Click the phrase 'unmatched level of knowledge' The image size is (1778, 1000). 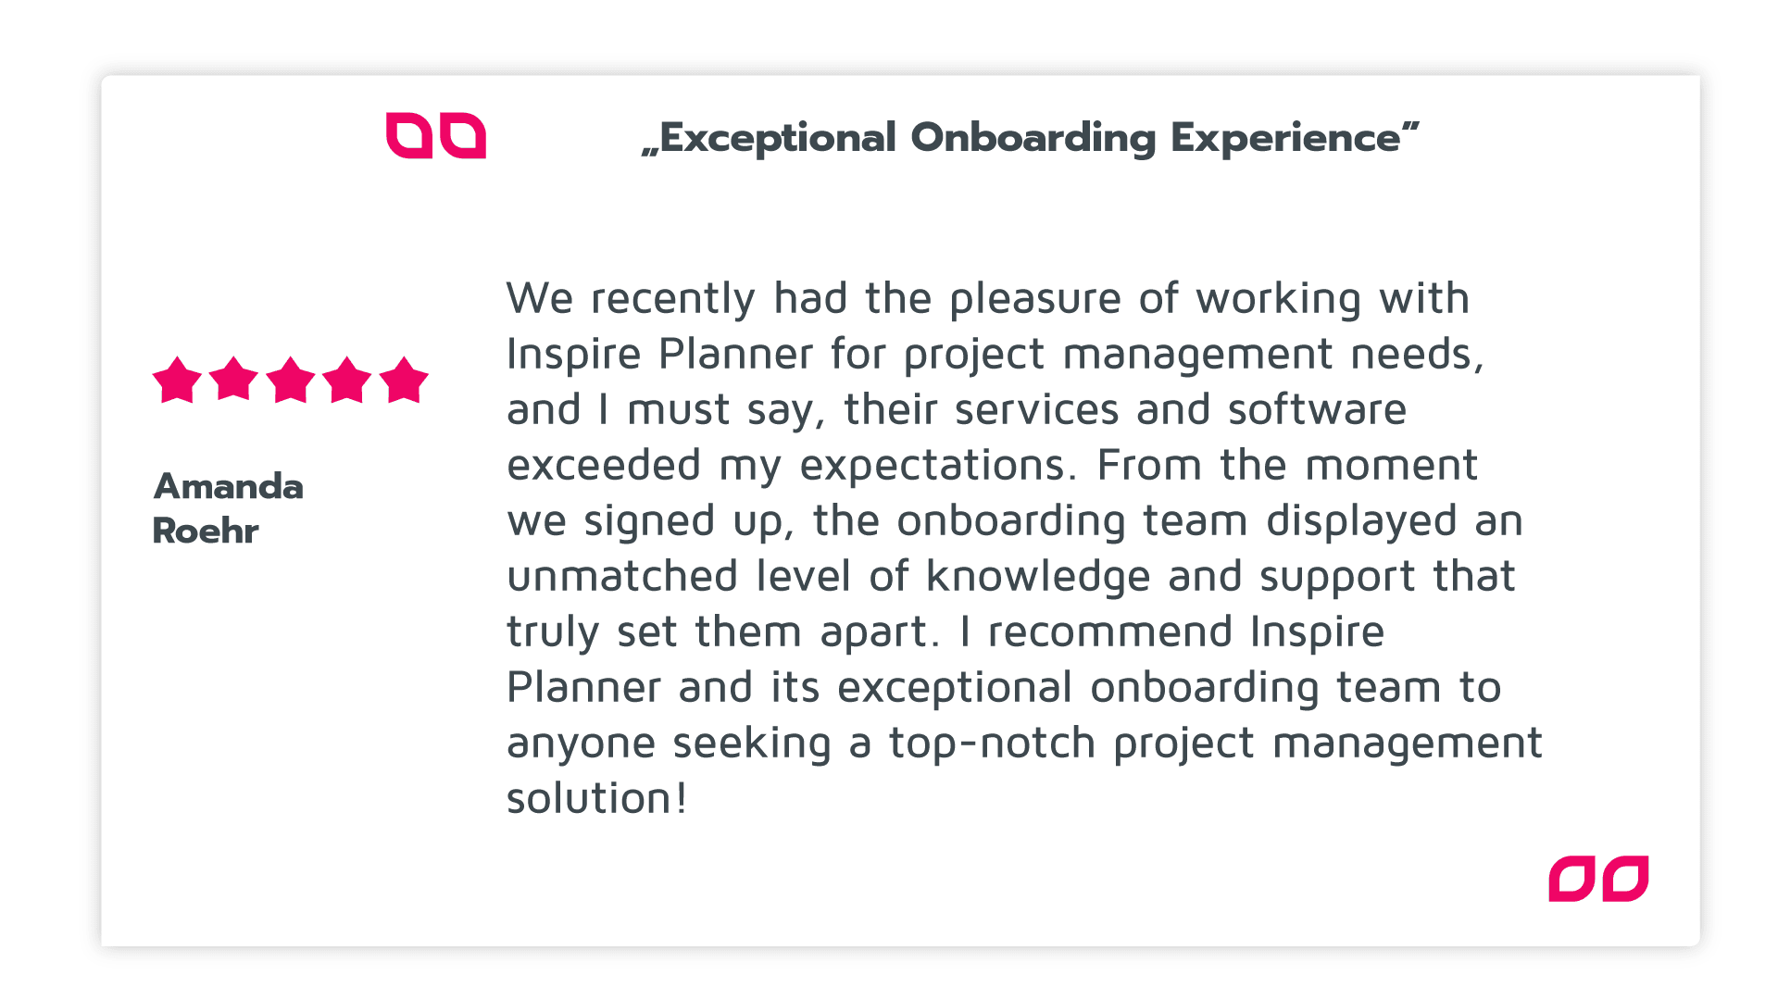829,576
